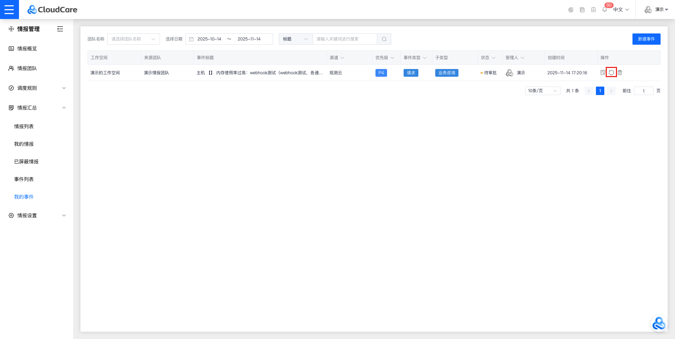This screenshot has height=339, width=675.
Task: Click the hamburger menu icon top-left
Action: coord(9,10)
